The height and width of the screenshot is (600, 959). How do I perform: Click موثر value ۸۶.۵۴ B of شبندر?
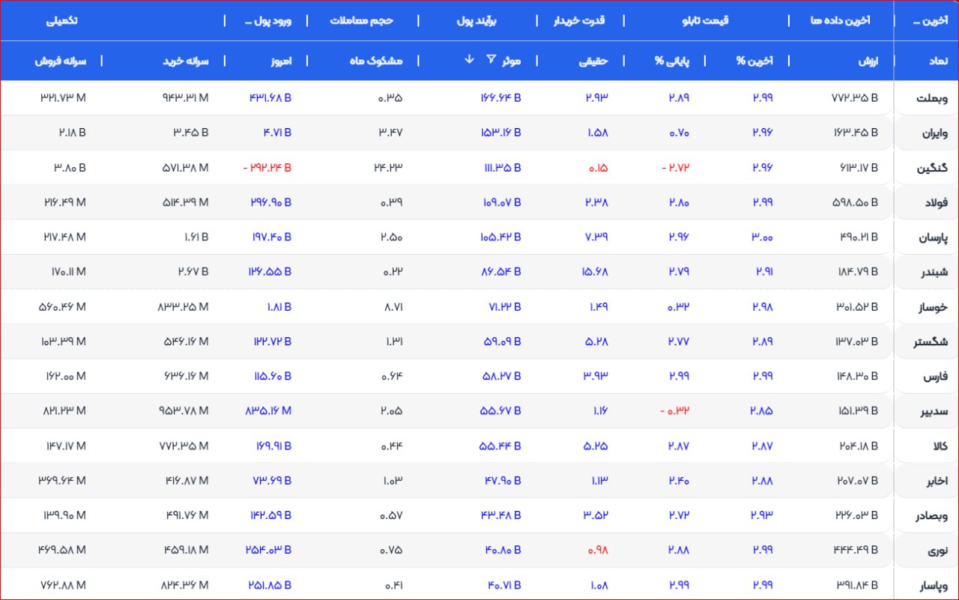coord(502,272)
